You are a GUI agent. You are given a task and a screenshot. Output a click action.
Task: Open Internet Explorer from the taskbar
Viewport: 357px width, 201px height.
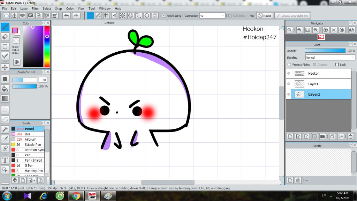(44, 196)
